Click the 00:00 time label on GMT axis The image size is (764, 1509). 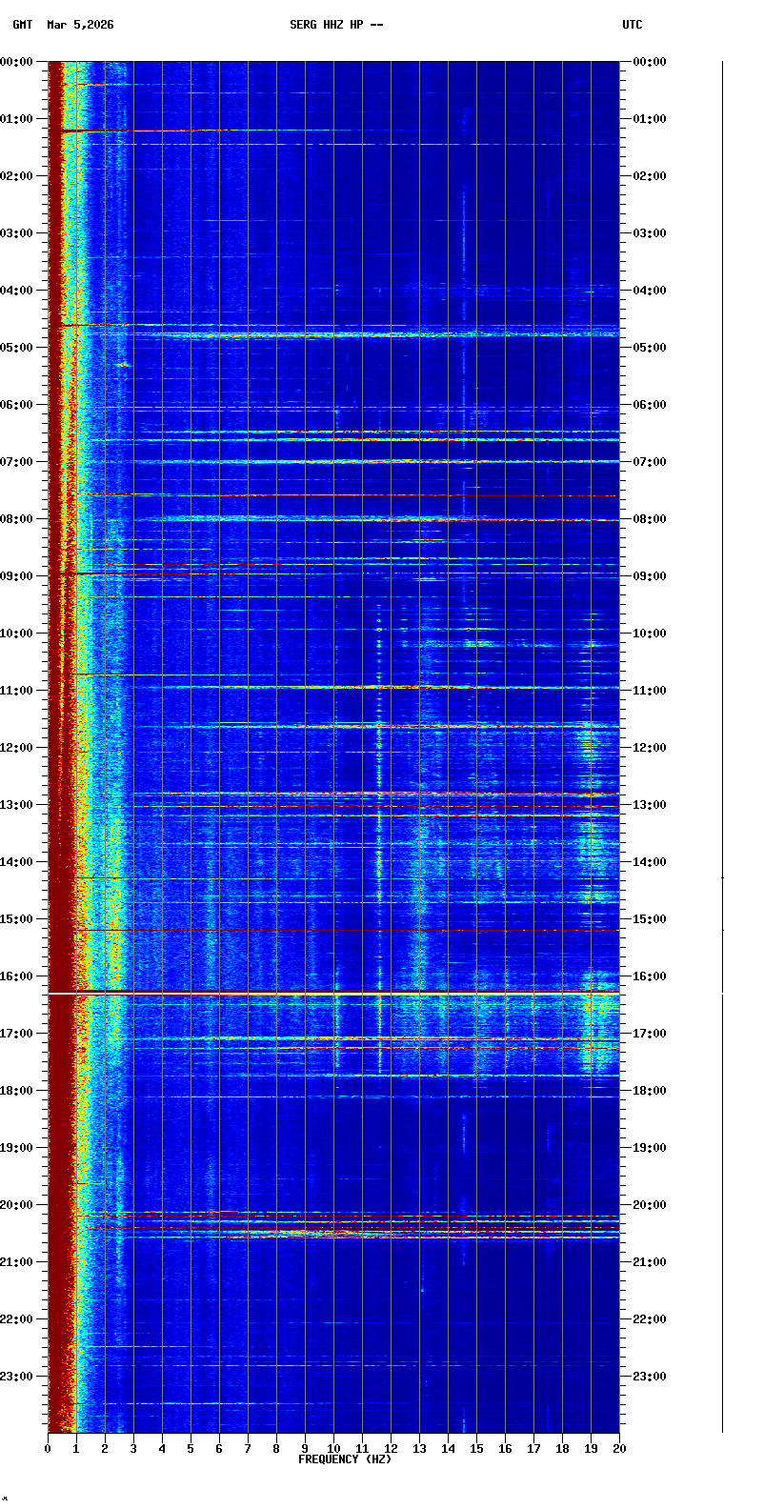pyautogui.click(x=17, y=62)
